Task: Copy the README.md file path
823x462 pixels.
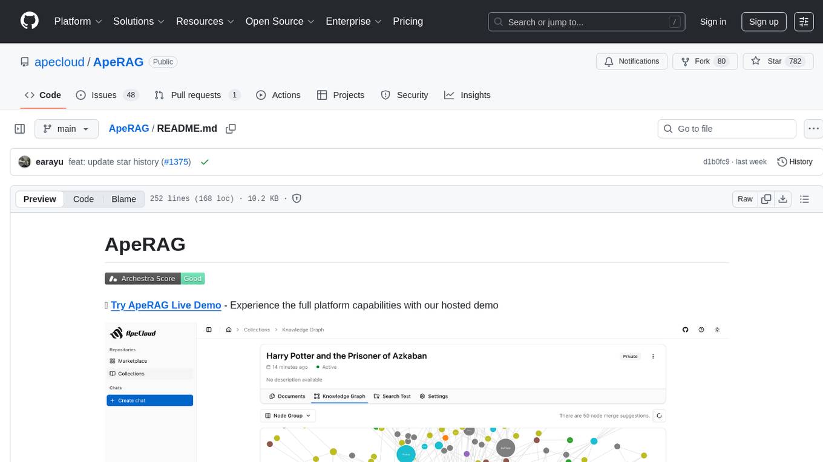Action: click(x=231, y=129)
